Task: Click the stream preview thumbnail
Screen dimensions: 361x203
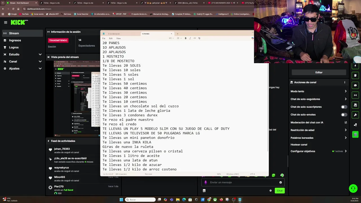Action: 77,98
